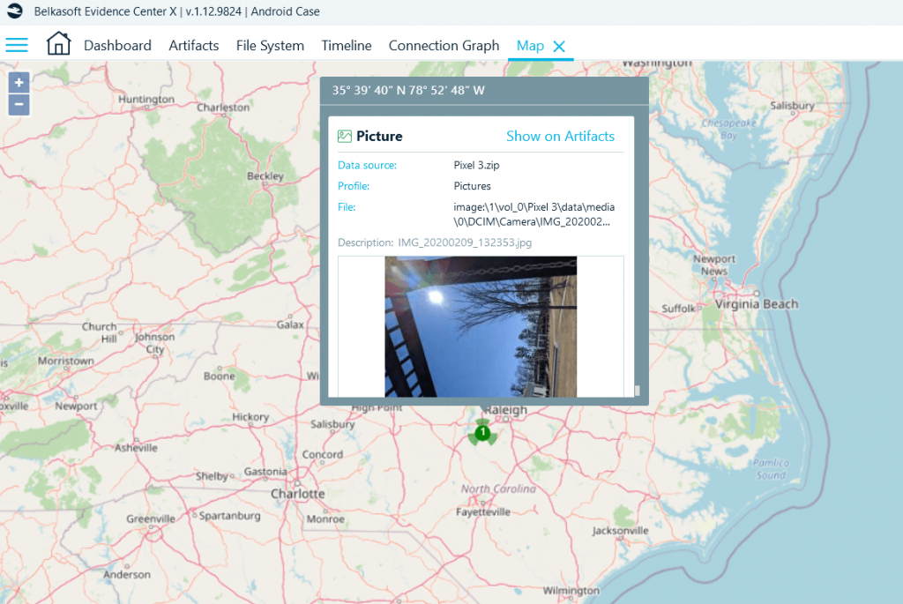This screenshot has width=903, height=604.
Task: Click the Home icon
Action: (x=58, y=42)
